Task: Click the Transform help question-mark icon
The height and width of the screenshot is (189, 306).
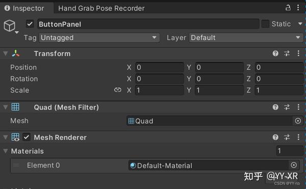Action: pyautogui.click(x=275, y=53)
